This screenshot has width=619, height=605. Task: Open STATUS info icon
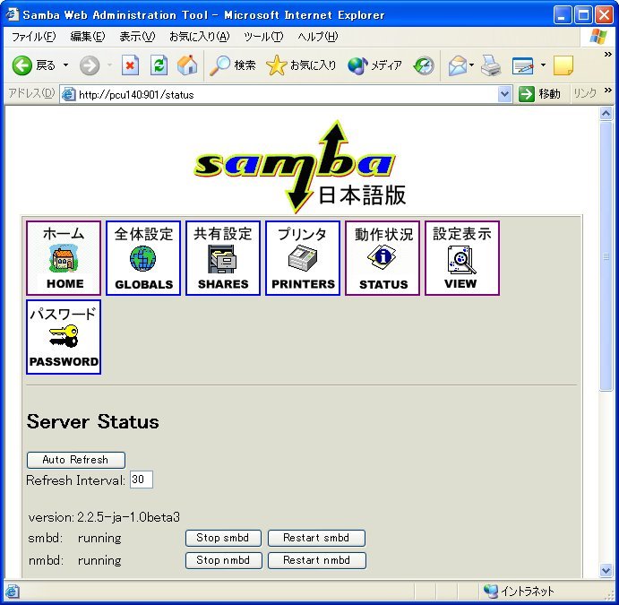pyautogui.click(x=383, y=258)
